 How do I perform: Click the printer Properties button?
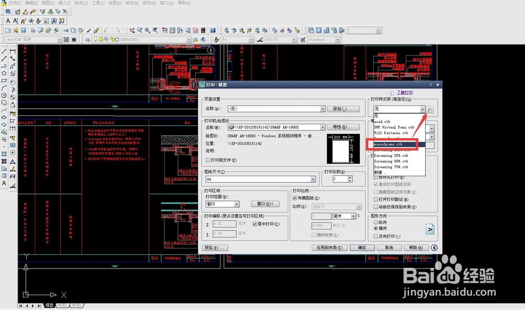click(x=344, y=127)
